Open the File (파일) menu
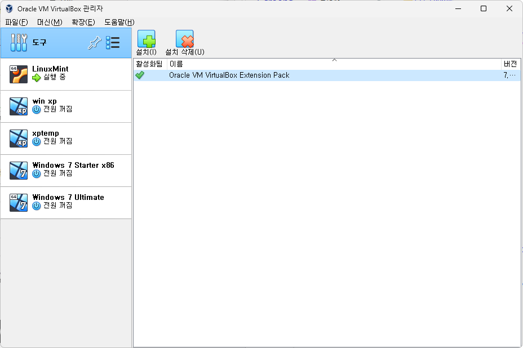The height and width of the screenshot is (348, 523). (x=17, y=23)
